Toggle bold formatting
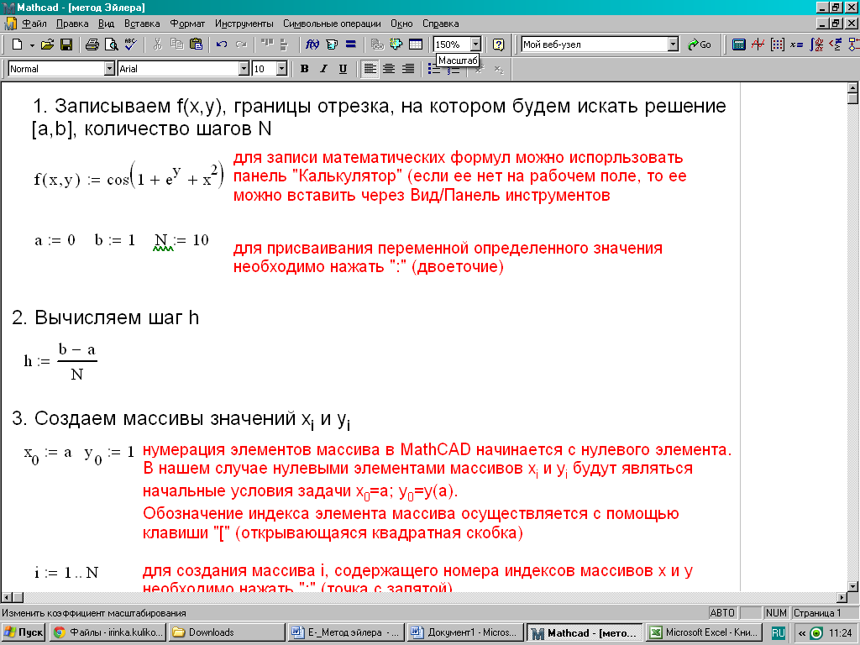This screenshot has width=860, height=645. click(x=304, y=69)
